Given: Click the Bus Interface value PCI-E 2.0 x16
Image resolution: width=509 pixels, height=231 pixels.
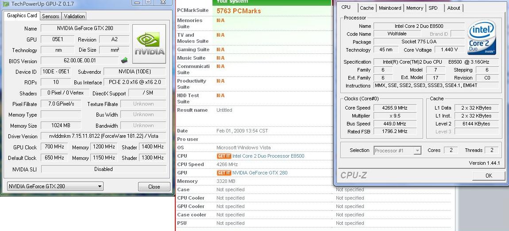Looking at the screenshot, I should tap(135, 82).
